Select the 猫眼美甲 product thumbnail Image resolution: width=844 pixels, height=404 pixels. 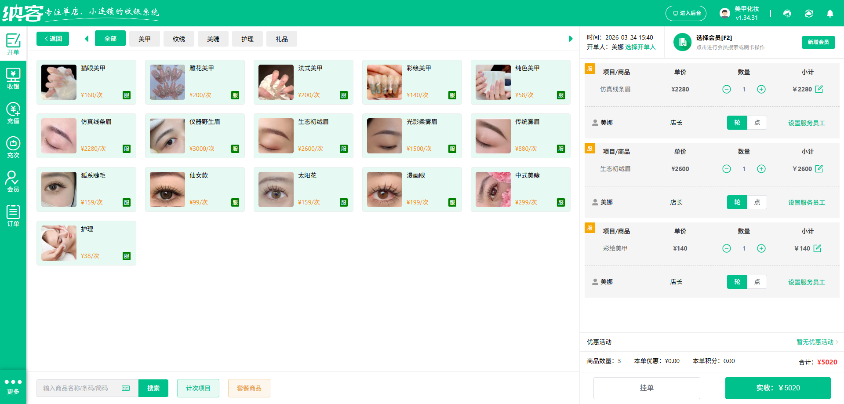[58, 82]
